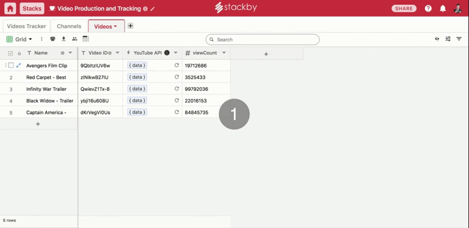
Task: Toggle the hidden columns eye icon
Action: tap(437, 39)
